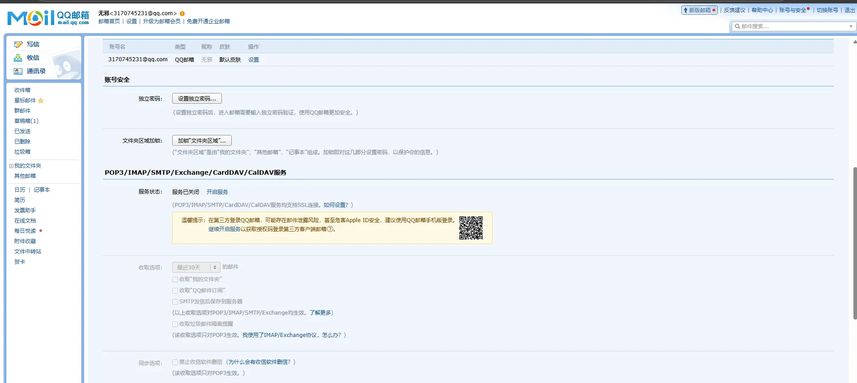The image size is (857, 383).
Task: Toggle 禁止收信软件删信 checkbox
Action: point(175,362)
